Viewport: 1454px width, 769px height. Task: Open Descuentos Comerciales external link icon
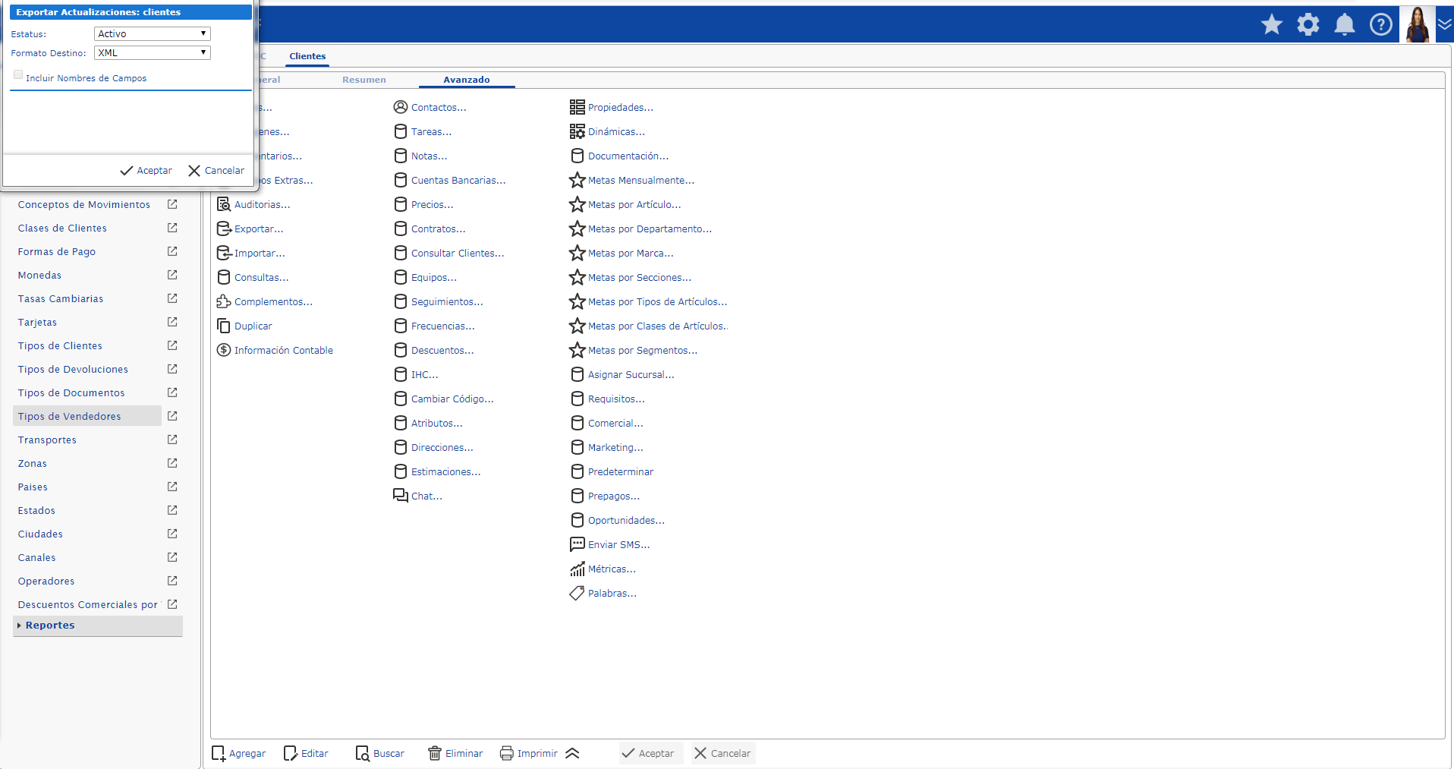pyautogui.click(x=172, y=604)
